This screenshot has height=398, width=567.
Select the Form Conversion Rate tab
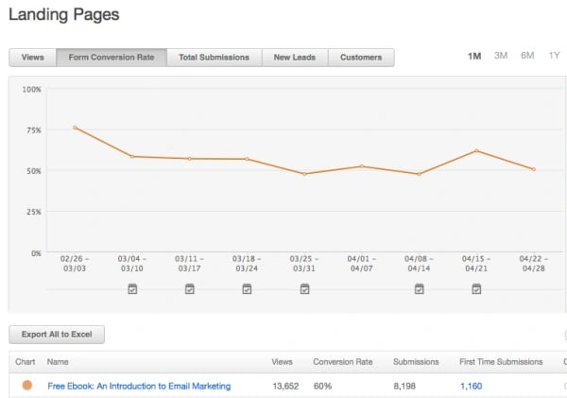(112, 58)
